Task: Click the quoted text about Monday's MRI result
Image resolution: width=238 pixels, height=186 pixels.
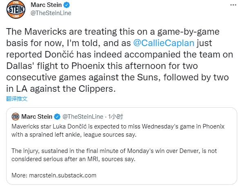Action: click(x=114, y=155)
